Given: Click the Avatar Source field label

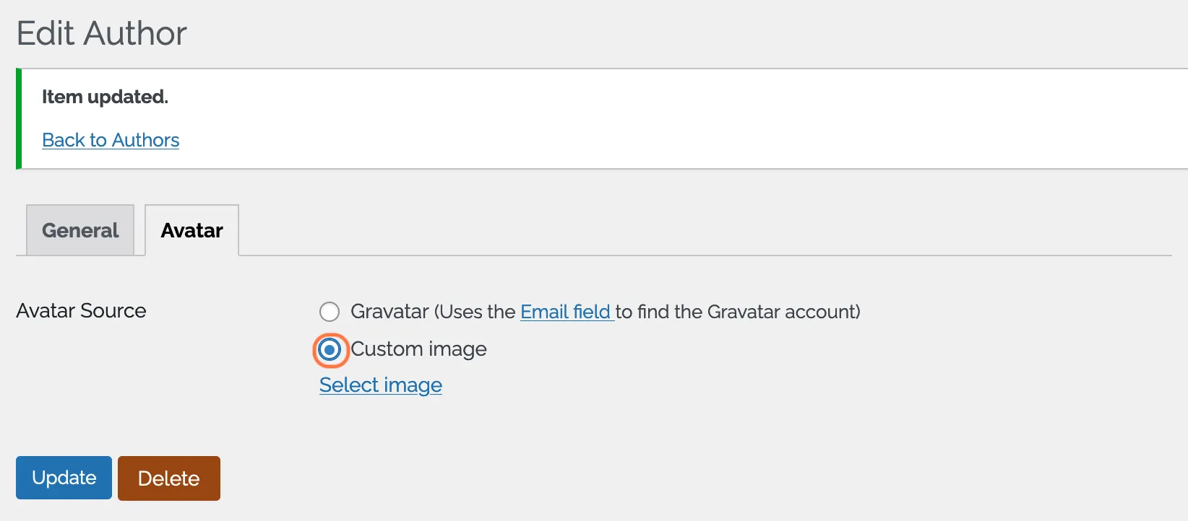Looking at the screenshot, I should (x=81, y=311).
